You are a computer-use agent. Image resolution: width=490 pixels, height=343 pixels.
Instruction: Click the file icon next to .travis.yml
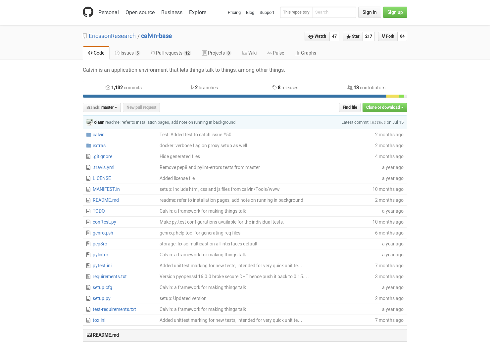pyautogui.click(x=88, y=167)
